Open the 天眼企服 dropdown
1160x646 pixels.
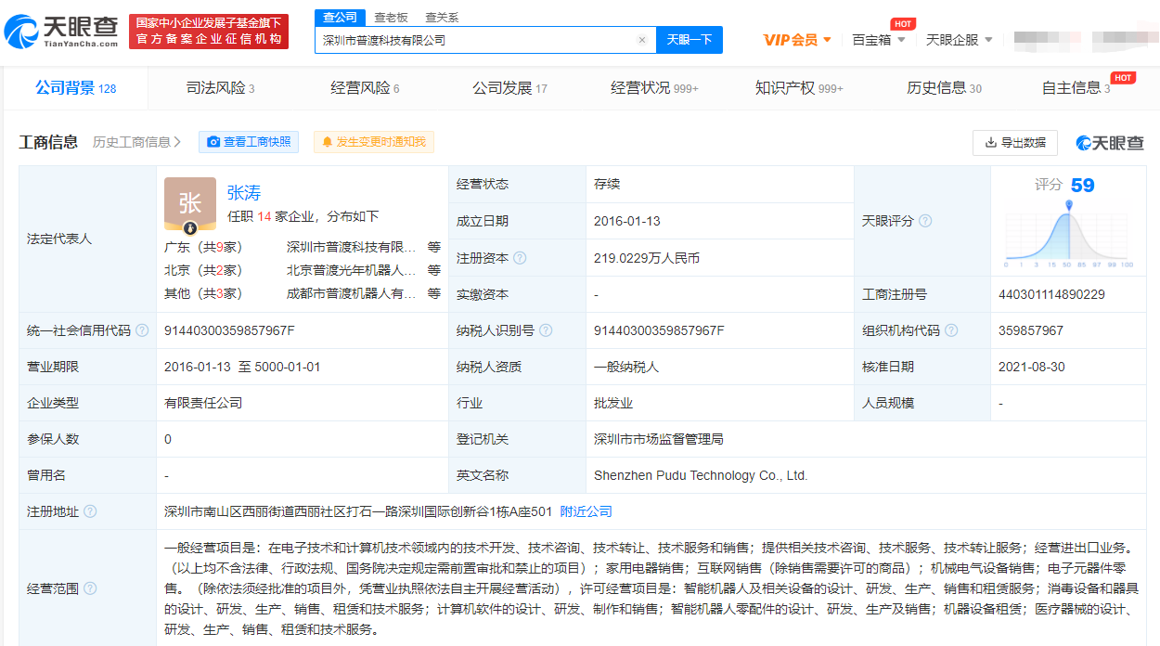(x=960, y=40)
